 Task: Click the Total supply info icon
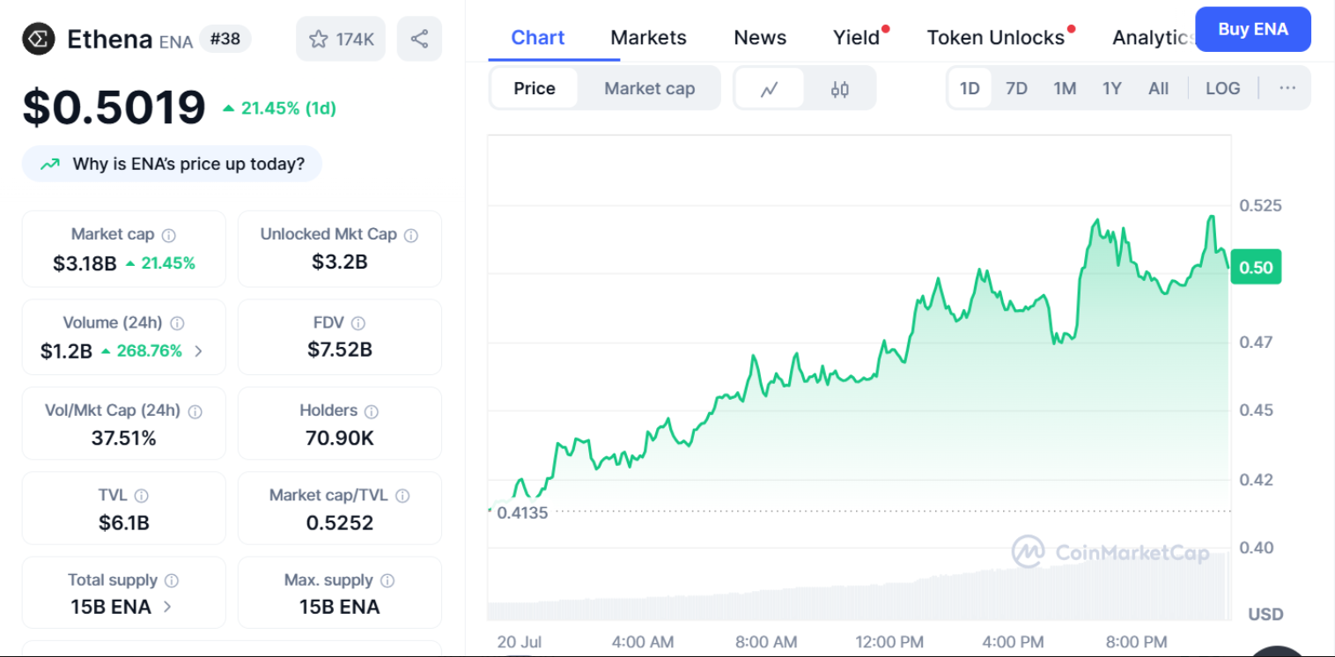172,580
